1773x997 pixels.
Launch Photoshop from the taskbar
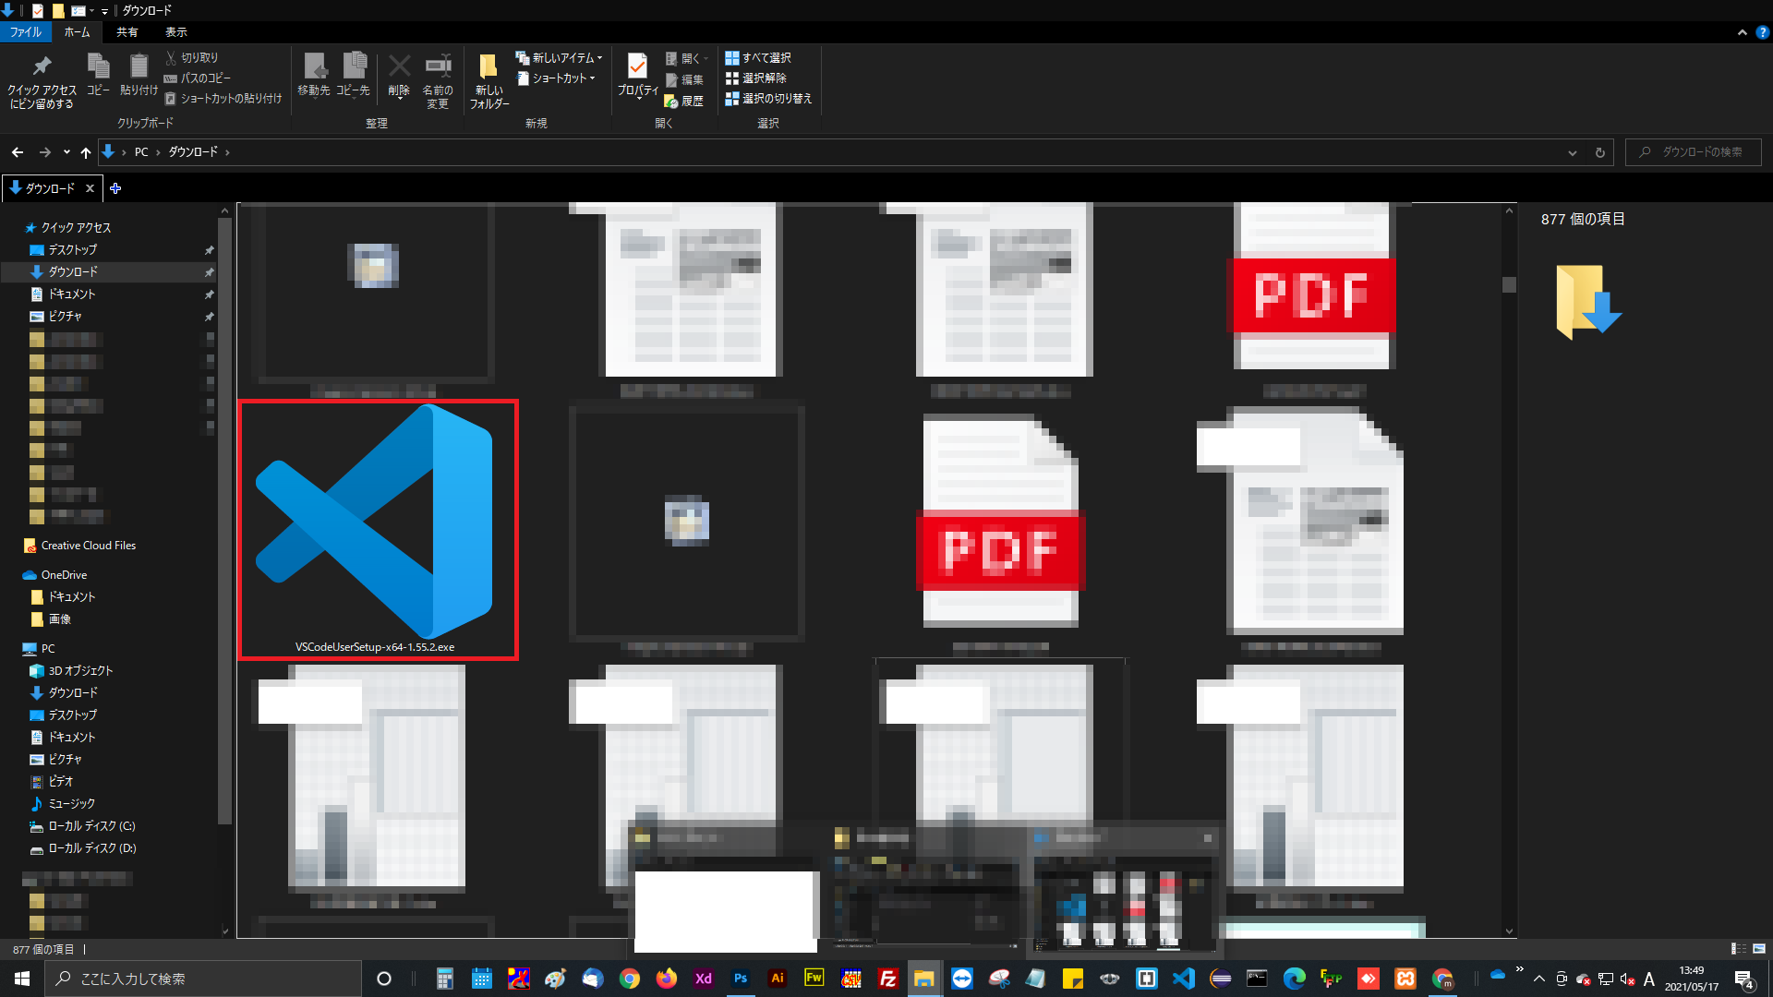point(740,979)
